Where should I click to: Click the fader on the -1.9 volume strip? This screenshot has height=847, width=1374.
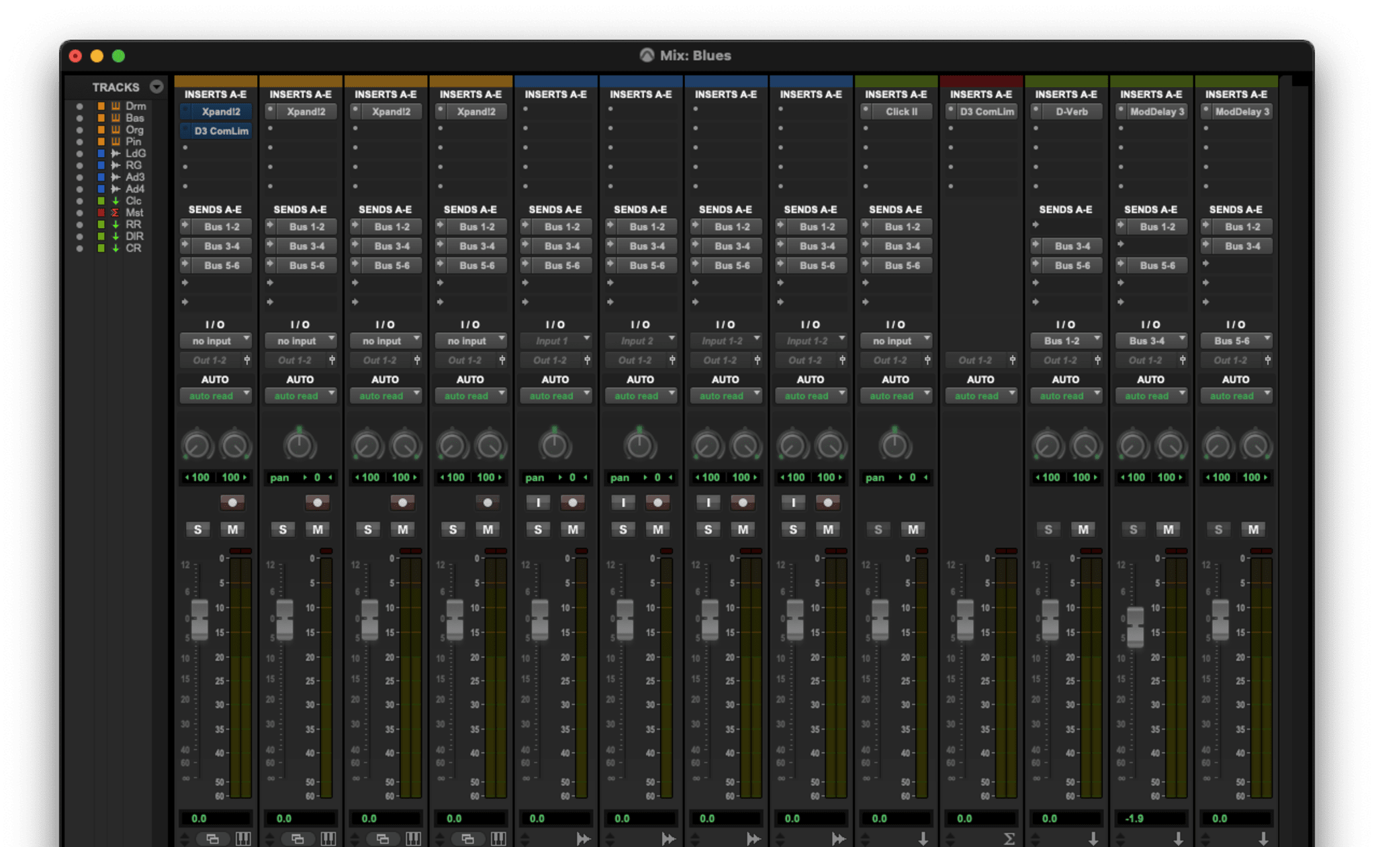coord(1135,626)
